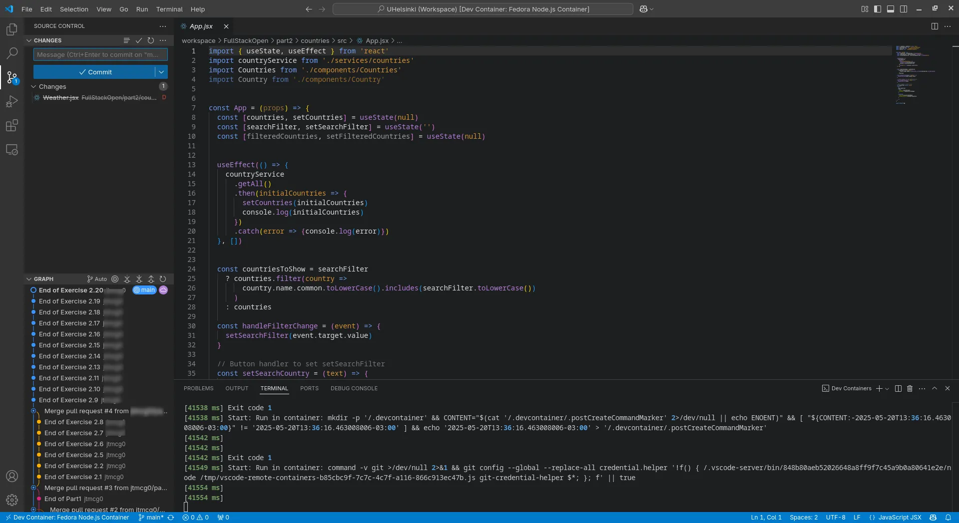Toggle Auto repository selection in Graph

96,279
